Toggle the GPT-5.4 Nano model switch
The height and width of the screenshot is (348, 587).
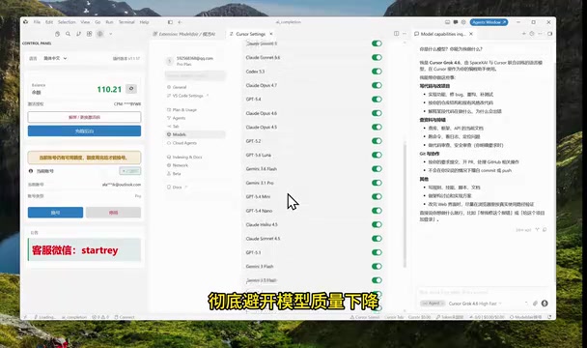(377, 211)
